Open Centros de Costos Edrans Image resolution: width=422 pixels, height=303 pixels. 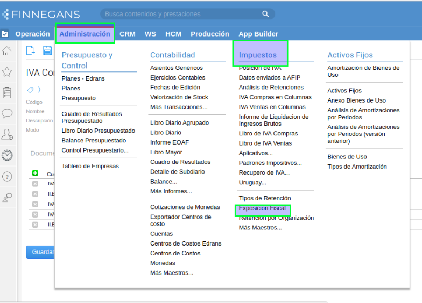[186, 243]
